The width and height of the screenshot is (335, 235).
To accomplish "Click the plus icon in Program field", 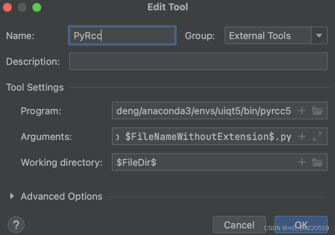I will point(301,111).
